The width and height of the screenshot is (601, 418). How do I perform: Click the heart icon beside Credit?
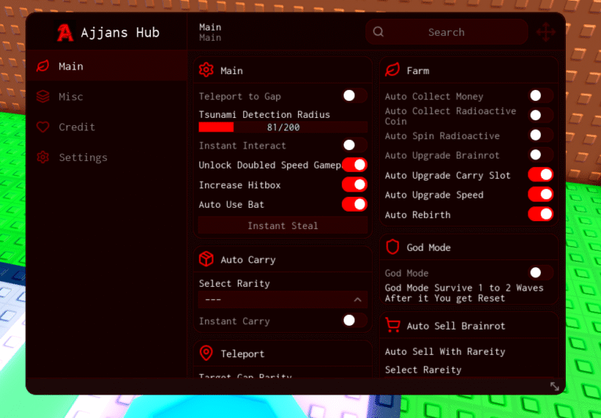(x=43, y=127)
